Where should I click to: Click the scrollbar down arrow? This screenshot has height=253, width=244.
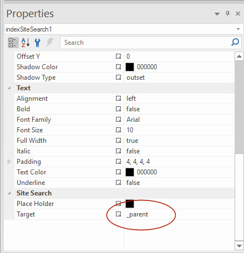coord(239,246)
